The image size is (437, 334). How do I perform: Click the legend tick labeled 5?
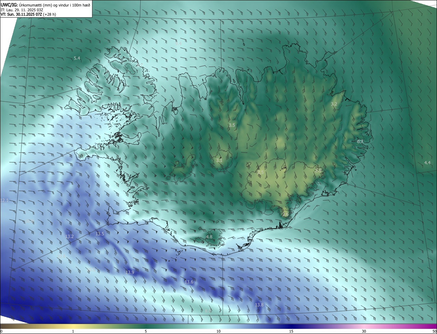click(x=146, y=331)
